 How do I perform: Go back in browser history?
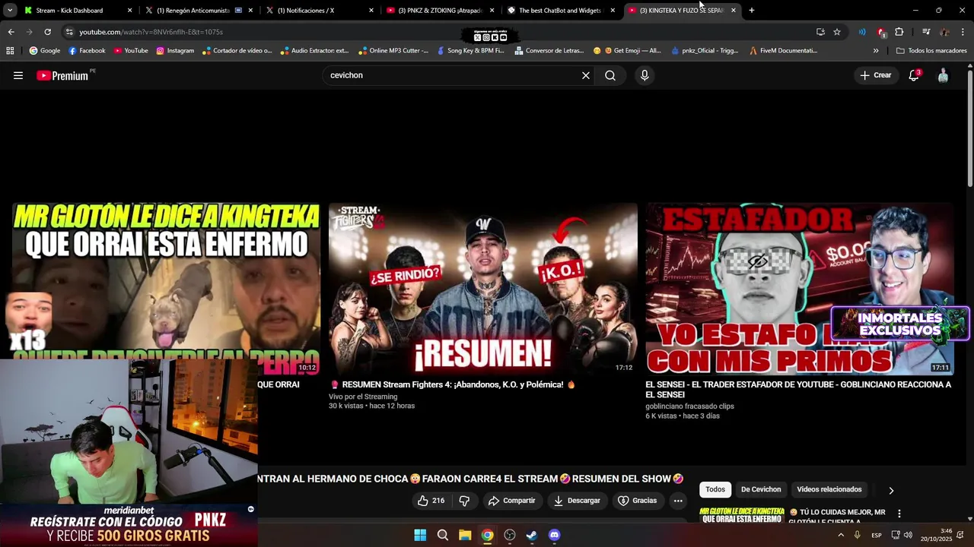point(11,32)
